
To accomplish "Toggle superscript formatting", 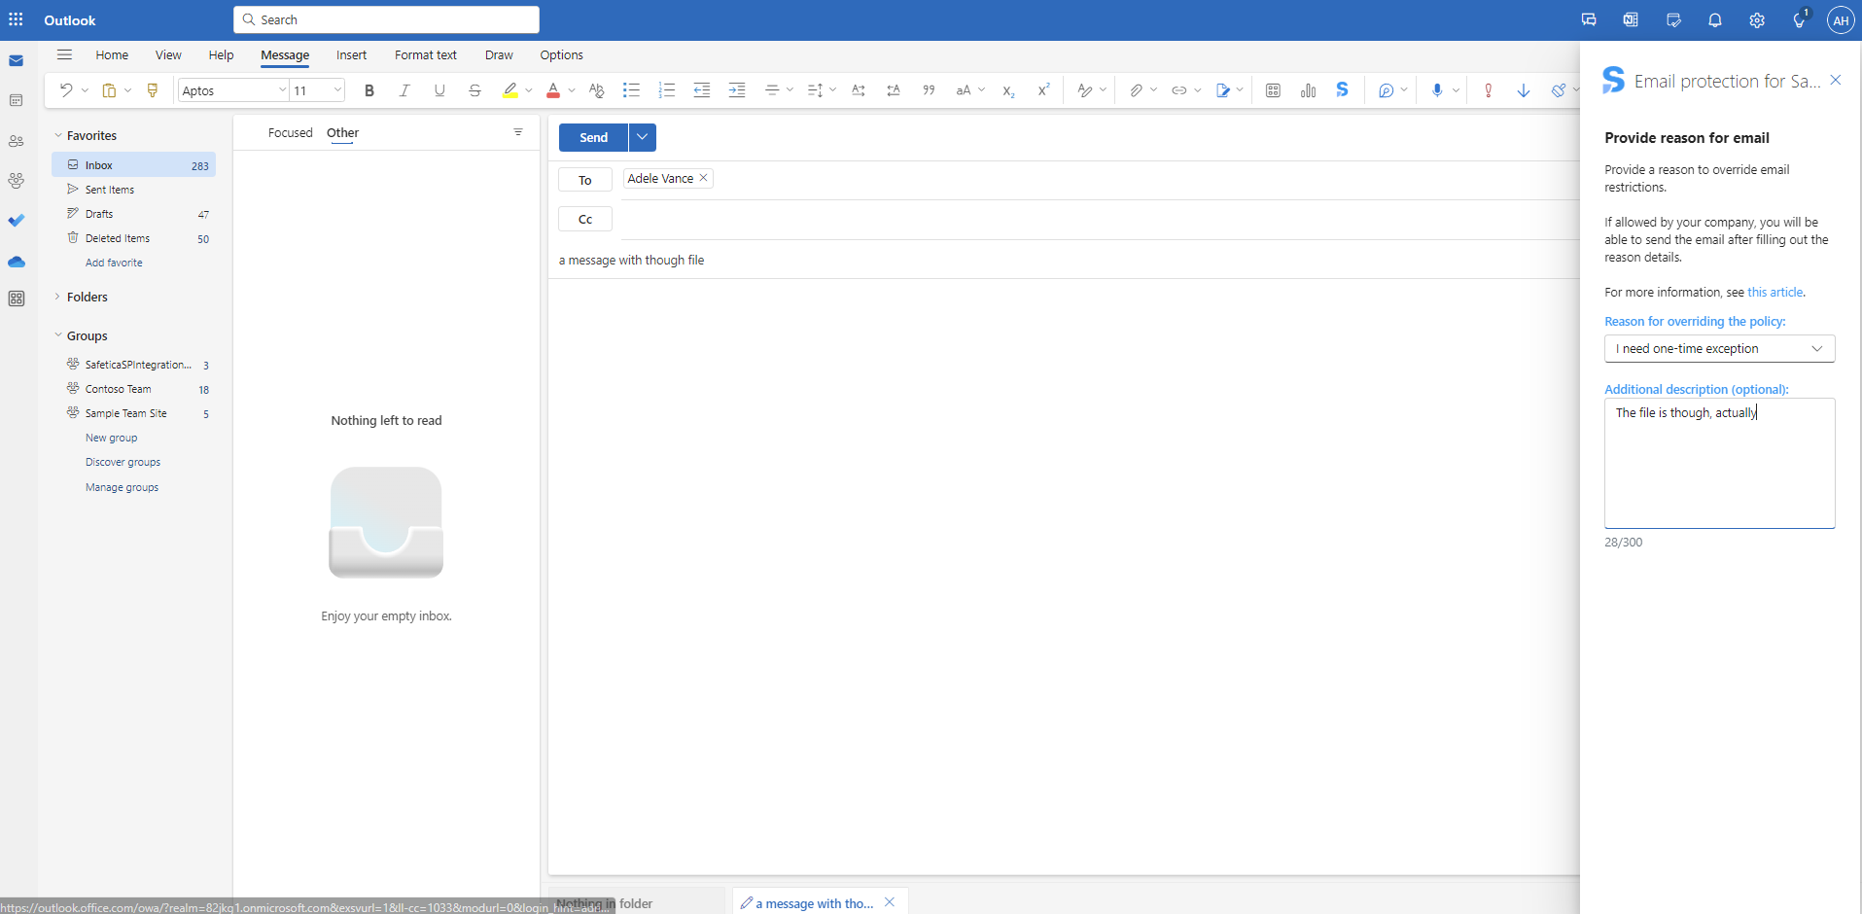I will [1043, 89].
